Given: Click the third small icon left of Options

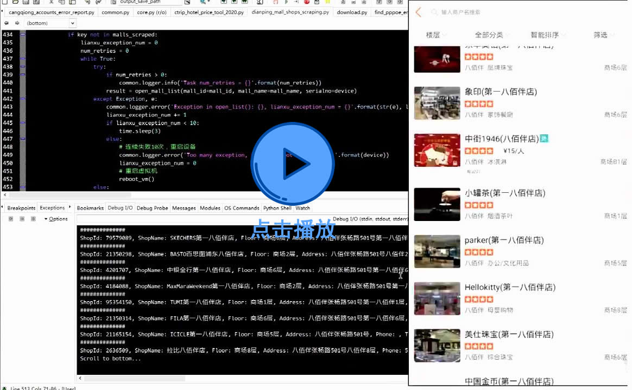Looking at the screenshot, I should pos(34,219).
